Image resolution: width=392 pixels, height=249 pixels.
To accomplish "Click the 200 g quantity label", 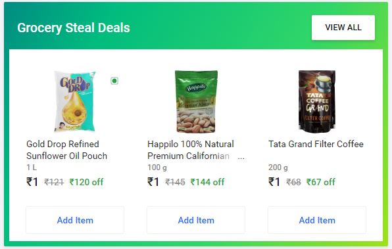I will coord(278,168).
